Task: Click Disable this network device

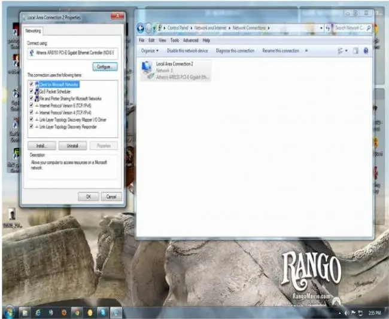Action: pyautogui.click(x=187, y=51)
